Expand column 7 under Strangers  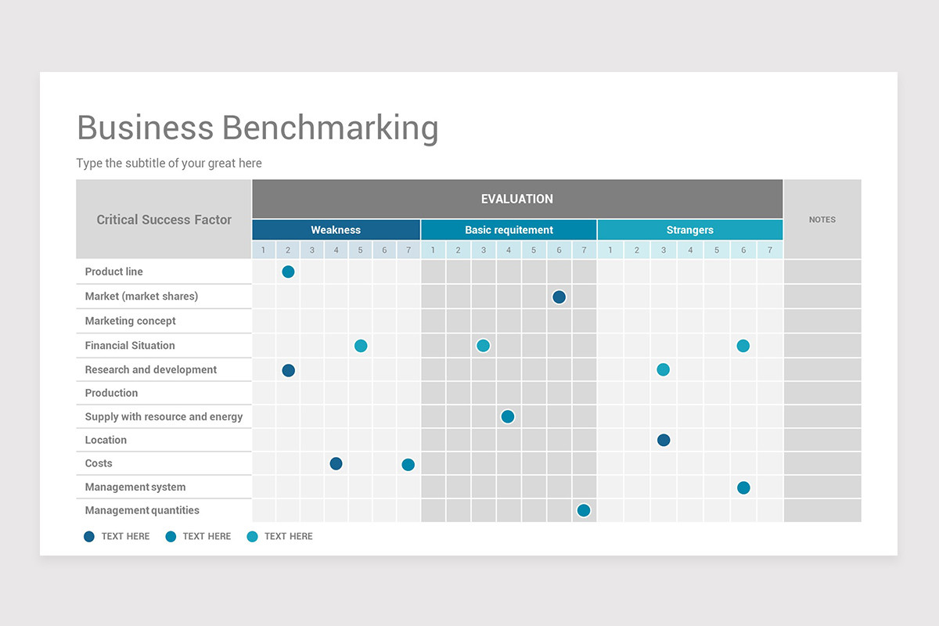pyautogui.click(x=768, y=249)
